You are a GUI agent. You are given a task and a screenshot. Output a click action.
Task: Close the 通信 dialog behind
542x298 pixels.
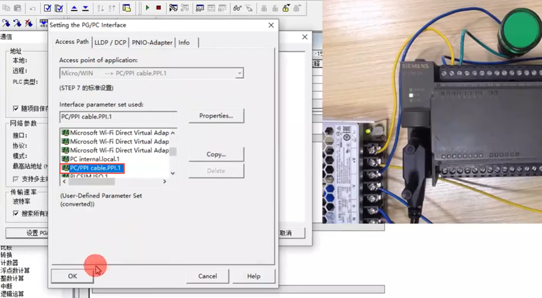click(305, 37)
